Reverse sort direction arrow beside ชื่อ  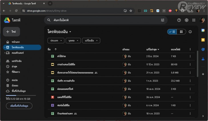coord(55,49)
